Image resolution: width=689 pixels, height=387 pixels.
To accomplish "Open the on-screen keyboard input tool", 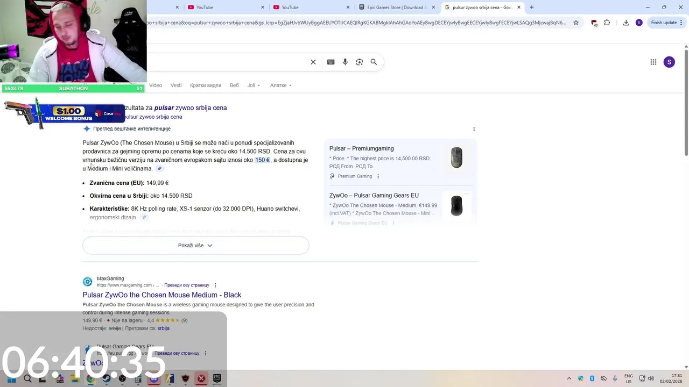I will tap(331, 62).
